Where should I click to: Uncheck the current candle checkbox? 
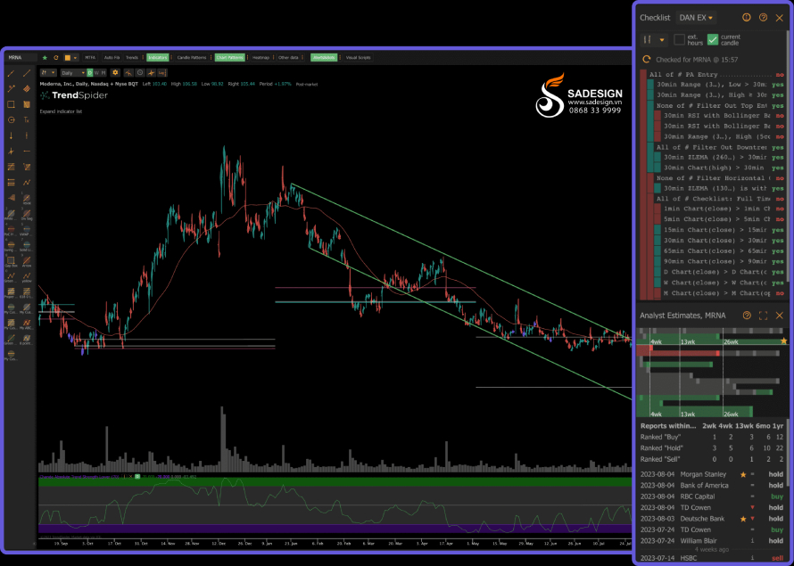click(713, 39)
